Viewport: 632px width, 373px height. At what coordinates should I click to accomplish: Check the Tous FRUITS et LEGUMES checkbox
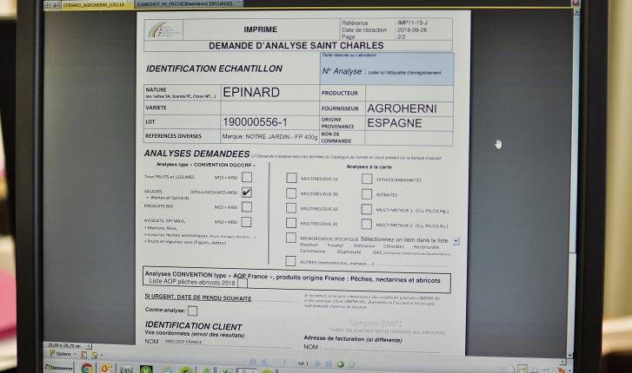(x=247, y=177)
